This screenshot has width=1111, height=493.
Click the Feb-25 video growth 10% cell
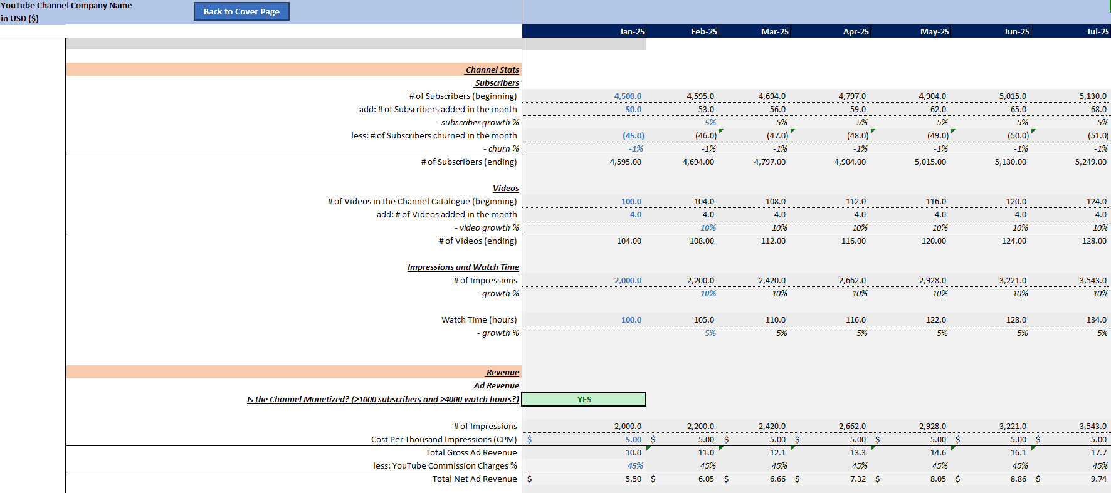(682, 227)
